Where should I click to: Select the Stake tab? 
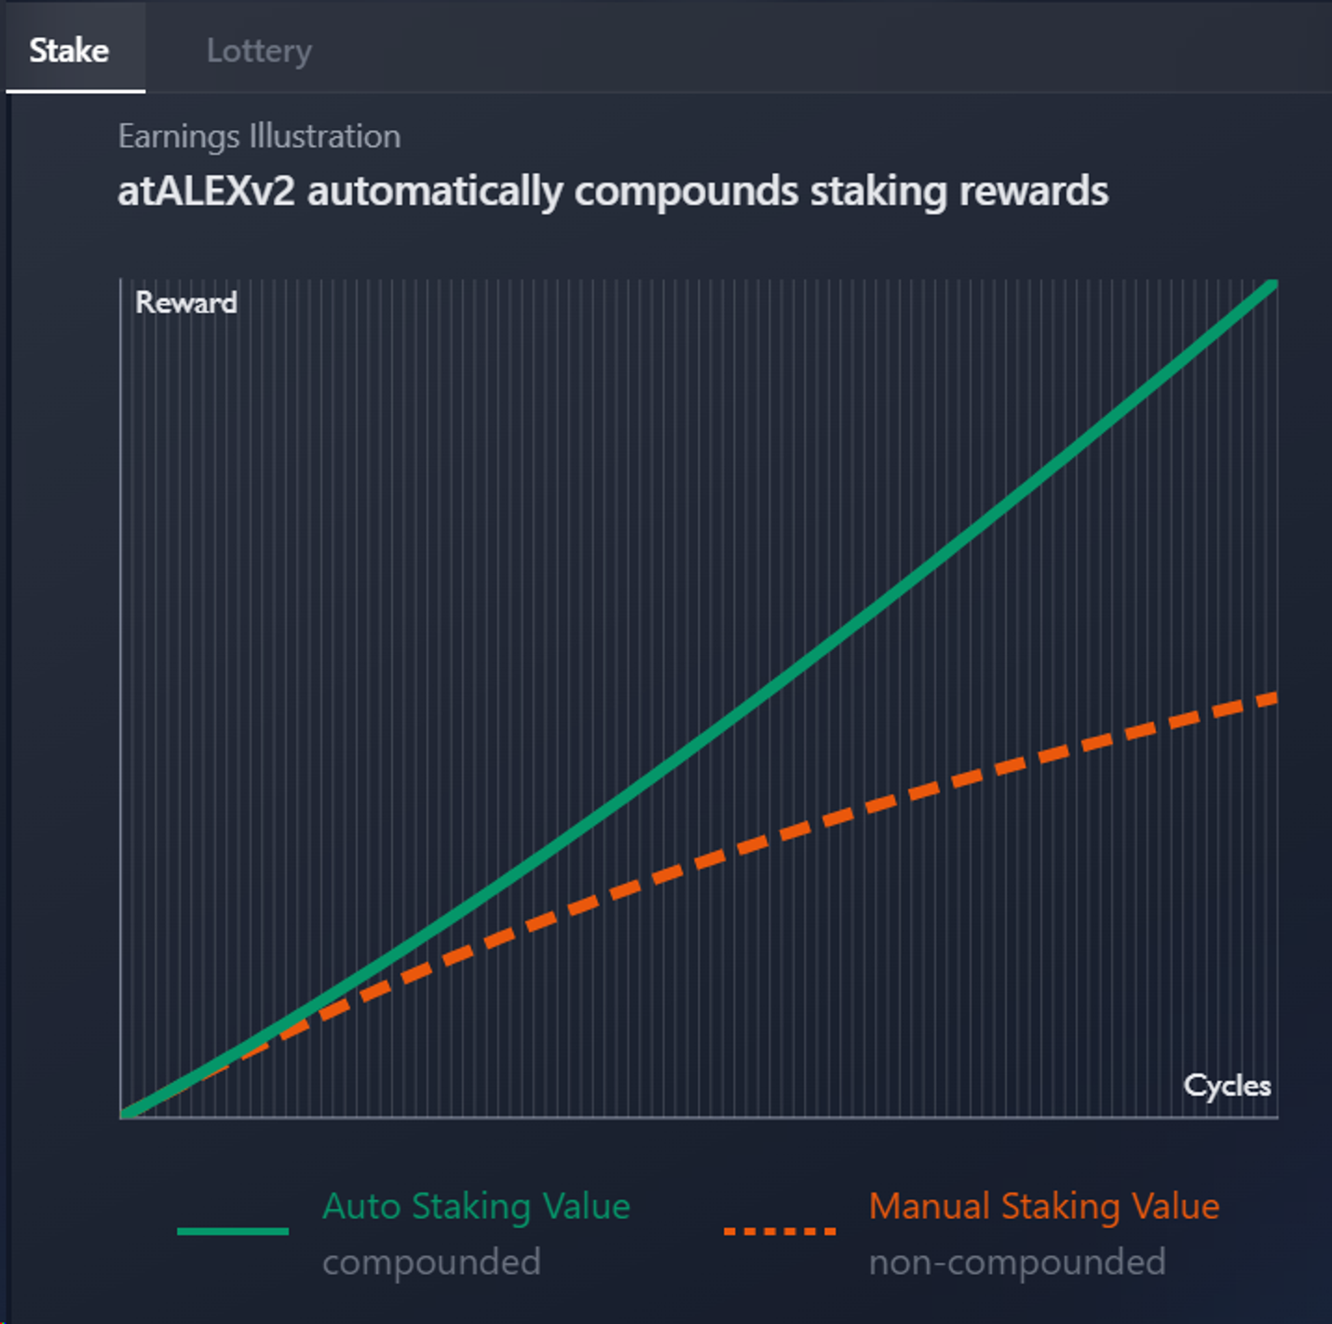(x=68, y=50)
